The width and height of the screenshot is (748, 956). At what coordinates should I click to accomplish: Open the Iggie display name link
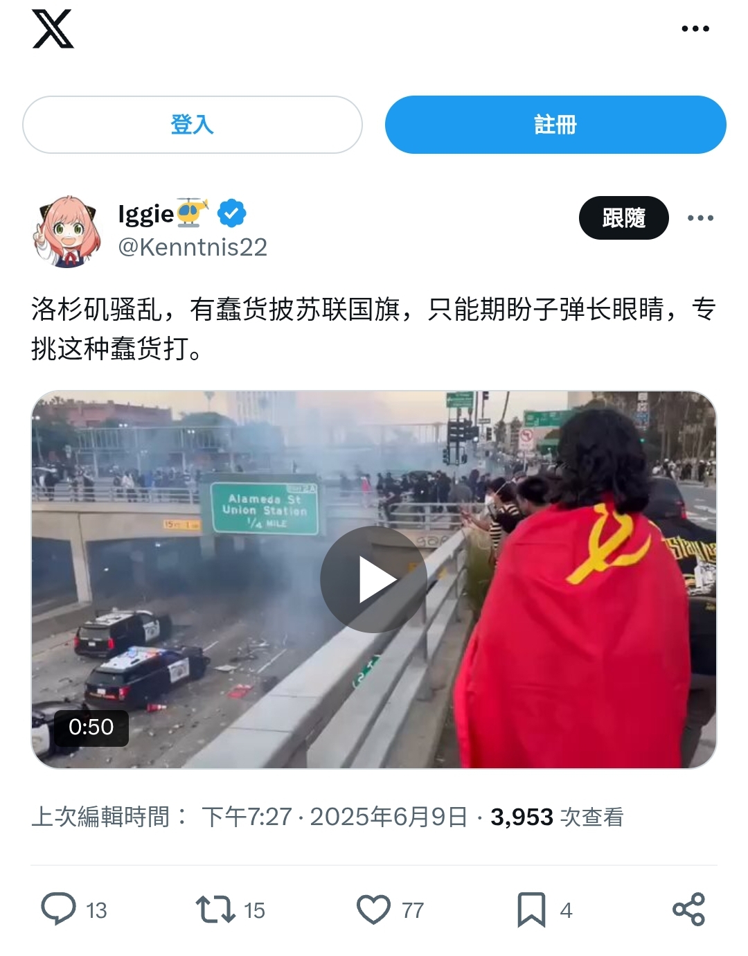tap(163, 213)
